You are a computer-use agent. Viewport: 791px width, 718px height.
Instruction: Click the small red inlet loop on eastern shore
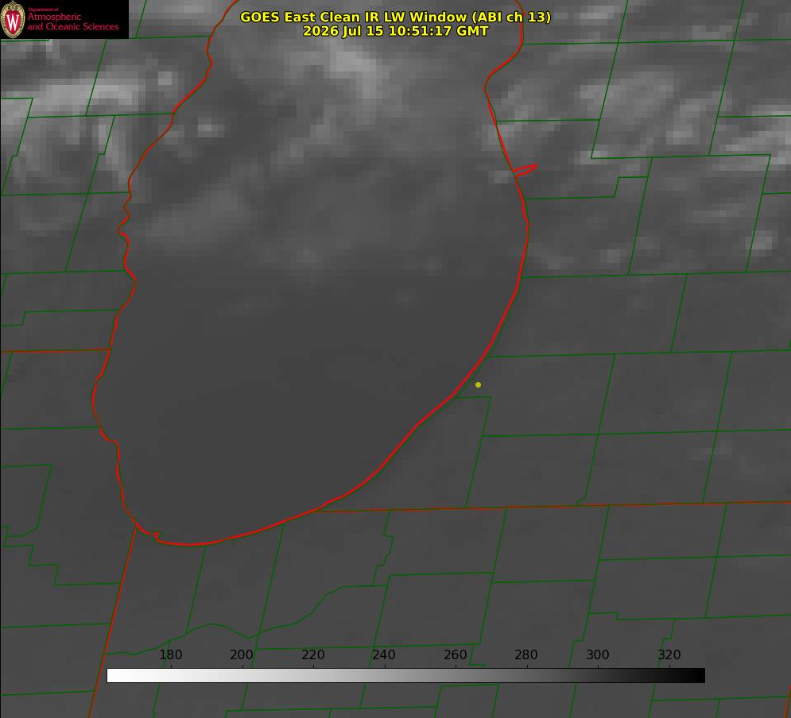pos(525,170)
